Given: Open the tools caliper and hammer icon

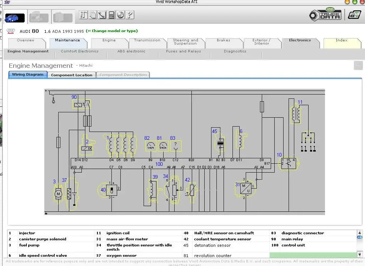Looking at the screenshot, I should 83,15.
